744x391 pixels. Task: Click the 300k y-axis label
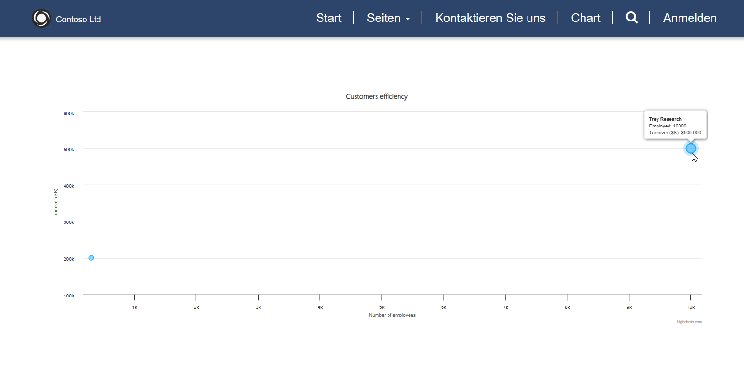coord(69,222)
